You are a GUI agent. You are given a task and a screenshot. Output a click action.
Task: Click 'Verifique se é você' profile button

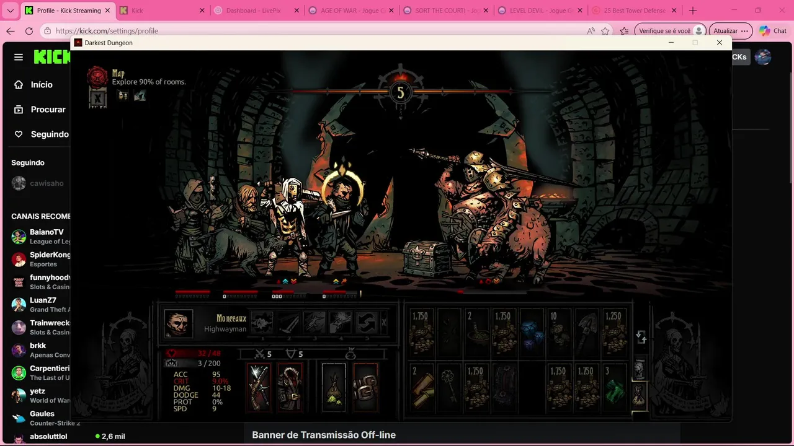click(670, 31)
